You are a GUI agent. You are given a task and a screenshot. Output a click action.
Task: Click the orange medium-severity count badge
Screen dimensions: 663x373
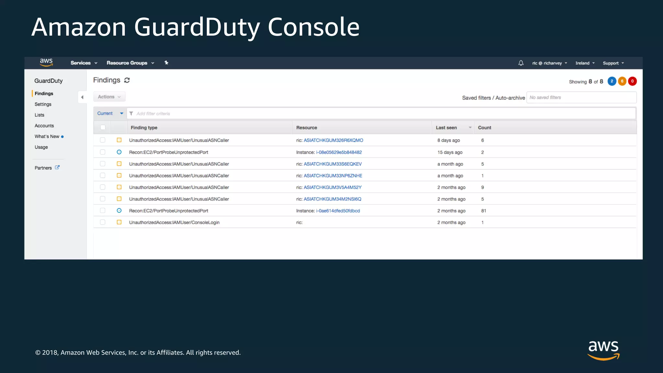[622, 81]
